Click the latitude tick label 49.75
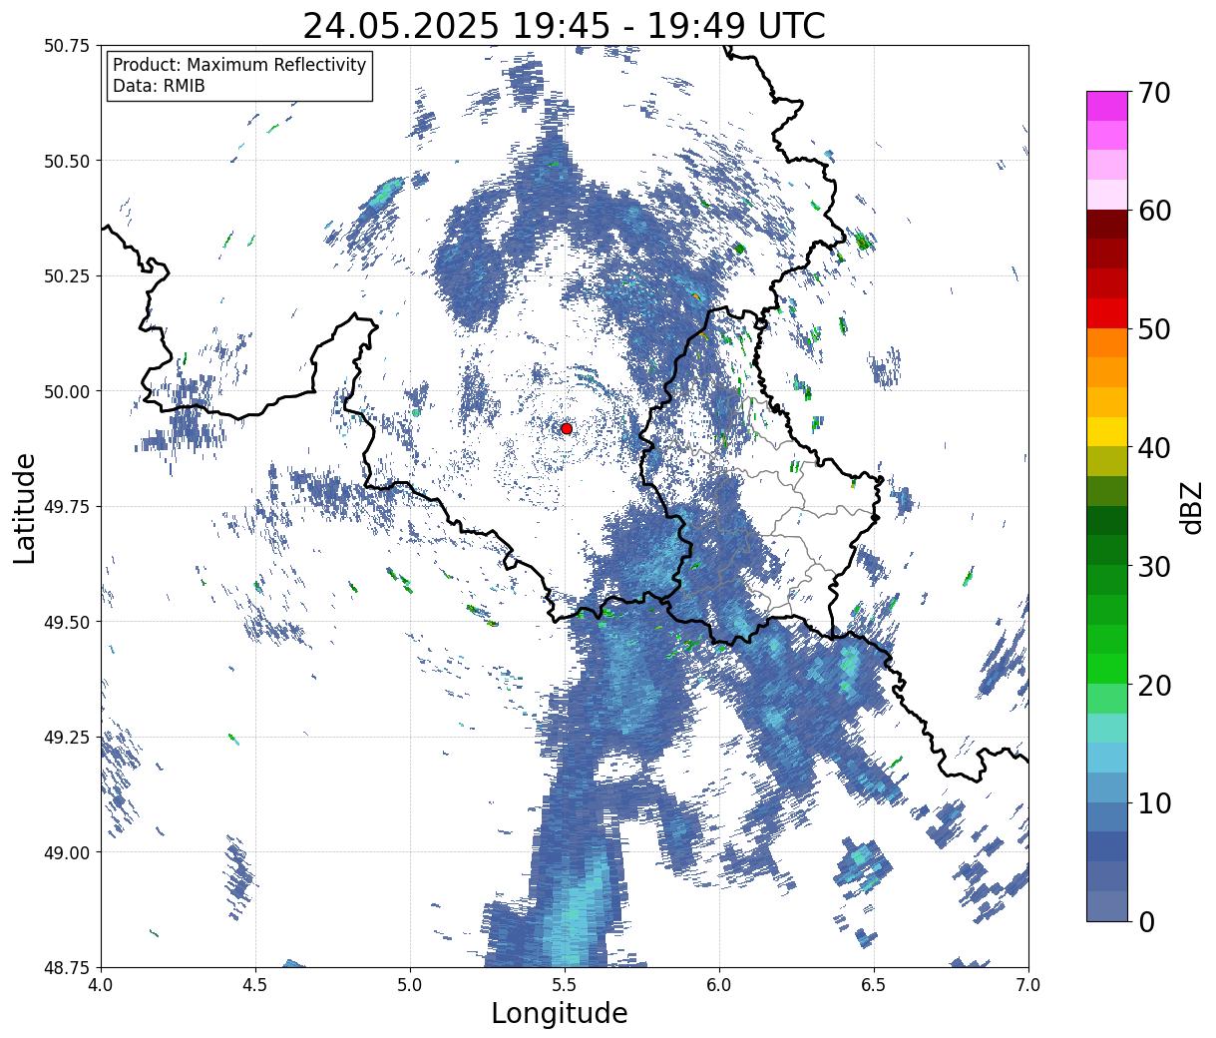Viewport: 1216px width, 1038px height. click(x=66, y=507)
